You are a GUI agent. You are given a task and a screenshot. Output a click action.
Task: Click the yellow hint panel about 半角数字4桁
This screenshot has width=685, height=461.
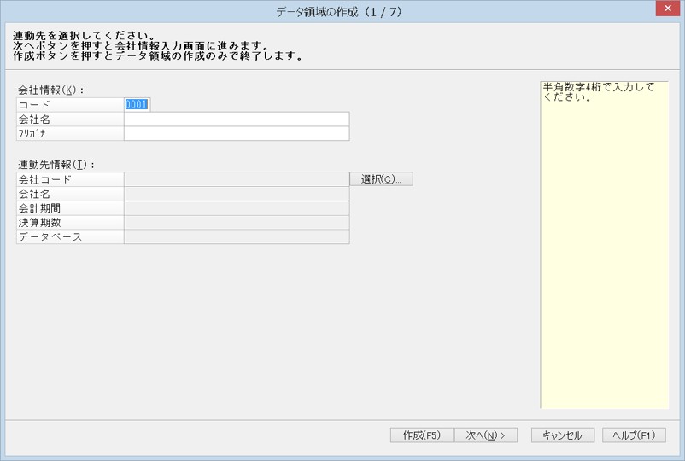[605, 245]
